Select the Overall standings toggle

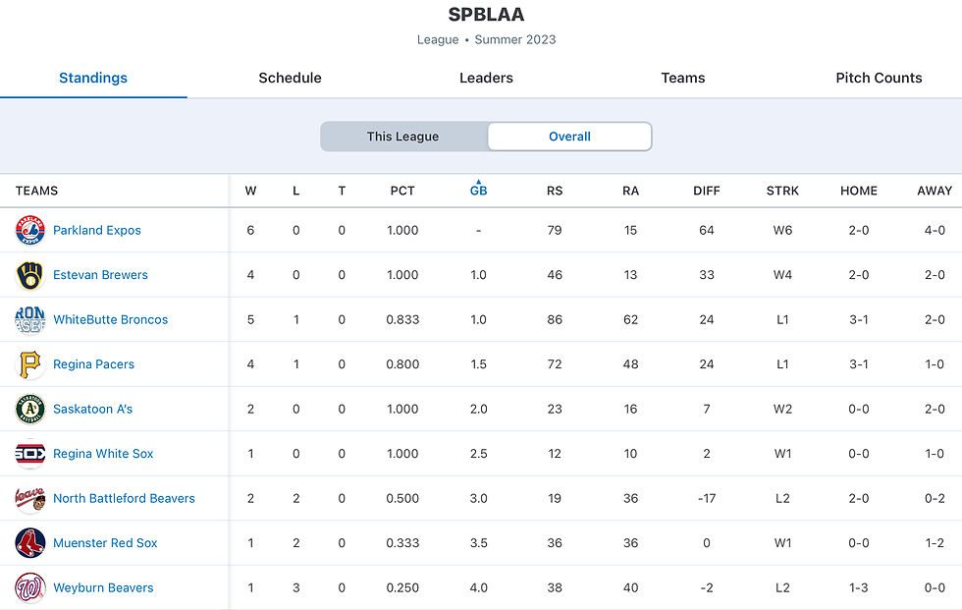[x=569, y=137]
